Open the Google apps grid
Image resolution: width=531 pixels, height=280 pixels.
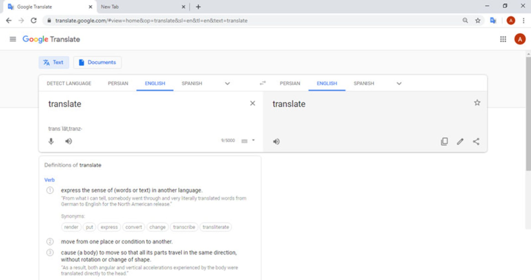point(503,39)
